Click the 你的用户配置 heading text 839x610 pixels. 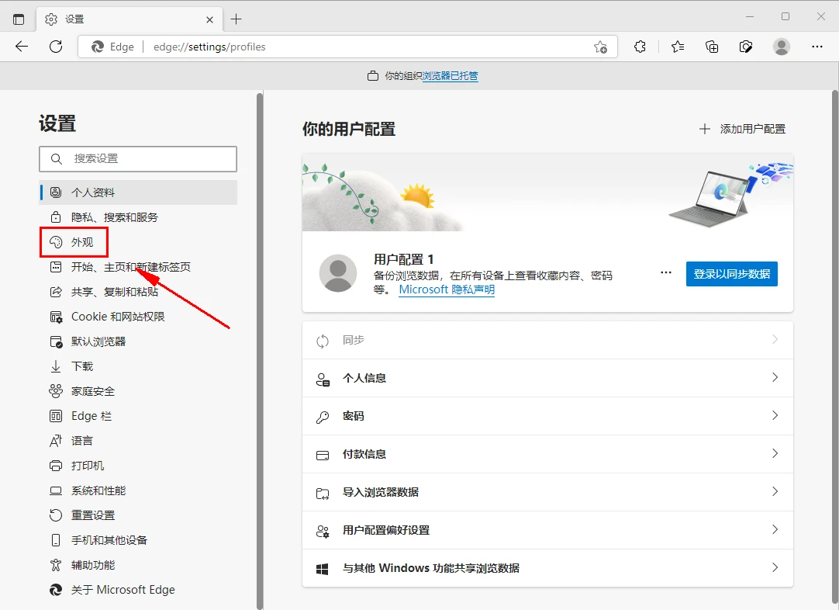point(349,129)
